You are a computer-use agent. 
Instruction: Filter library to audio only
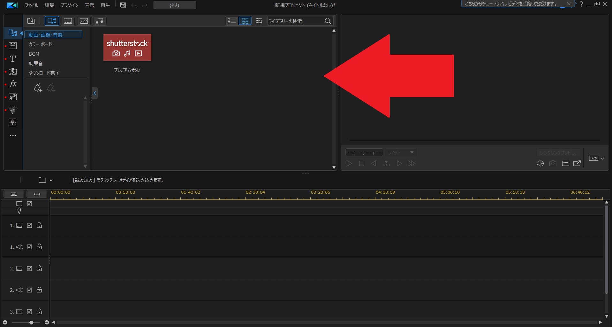(100, 21)
